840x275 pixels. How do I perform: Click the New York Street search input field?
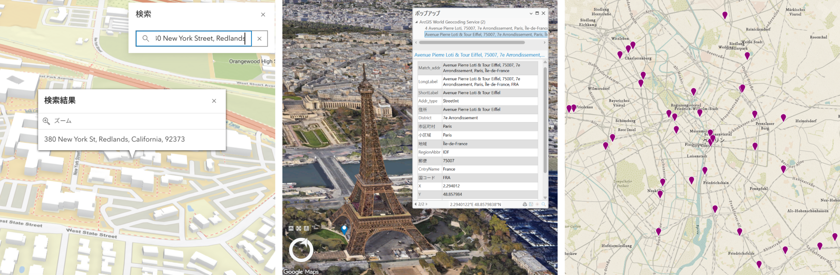pos(200,38)
